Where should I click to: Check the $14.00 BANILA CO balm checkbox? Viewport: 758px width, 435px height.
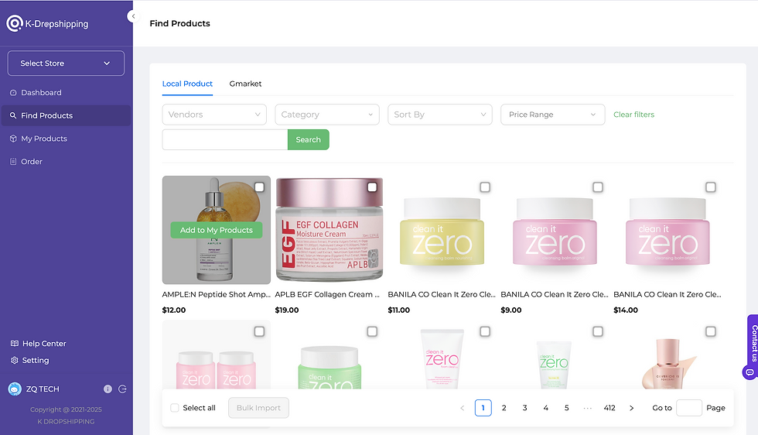click(711, 187)
